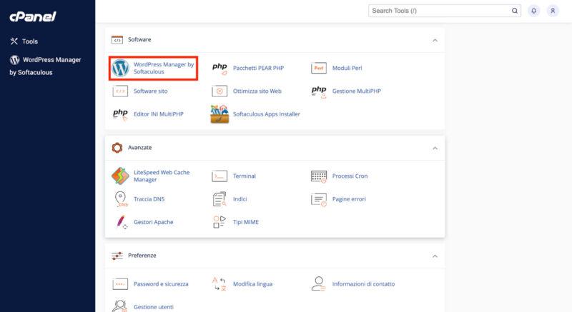Click the Tipi MIME shapes icon
The width and height of the screenshot is (572, 312).
coord(220,222)
